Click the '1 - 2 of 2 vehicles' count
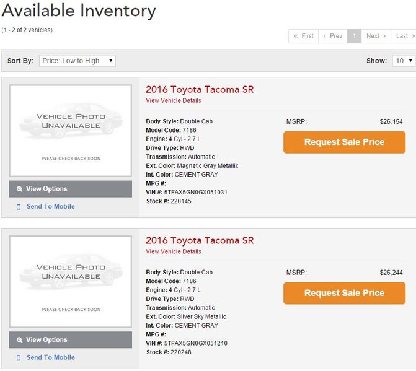Image resolution: width=416 pixels, height=371 pixels. tap(27, 30)
